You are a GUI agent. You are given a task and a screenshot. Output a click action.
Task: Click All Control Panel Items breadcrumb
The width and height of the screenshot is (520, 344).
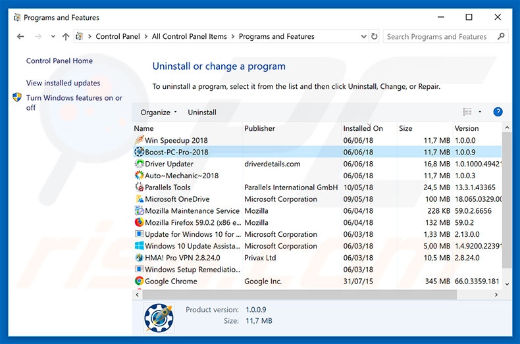pos(190,36)
